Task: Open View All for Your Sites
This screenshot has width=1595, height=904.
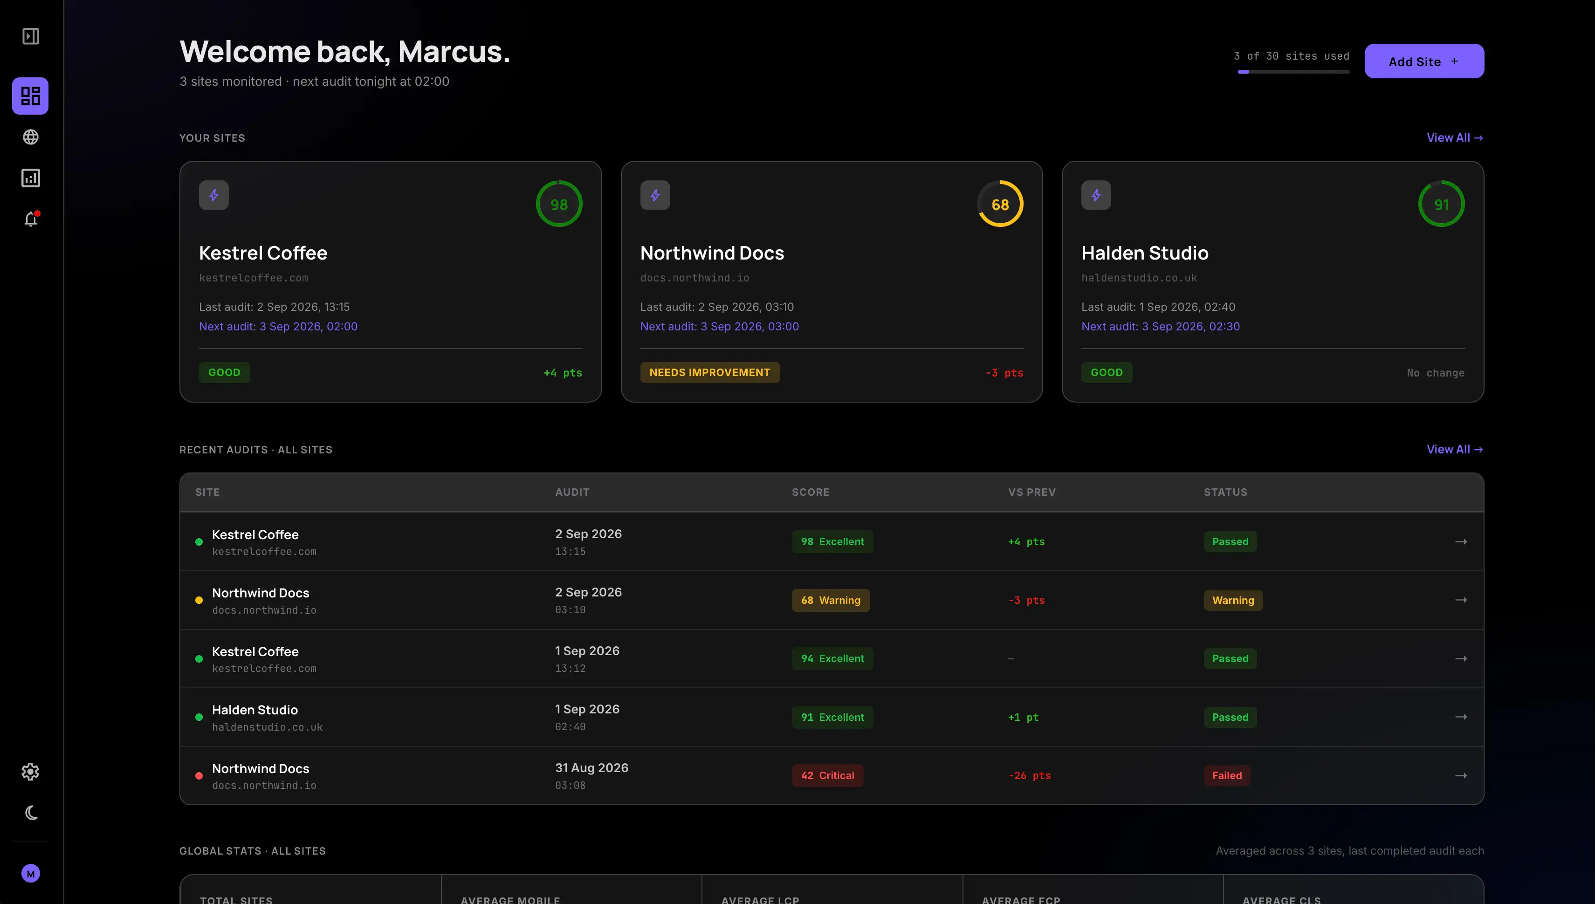Action: tap(1455, 138)
